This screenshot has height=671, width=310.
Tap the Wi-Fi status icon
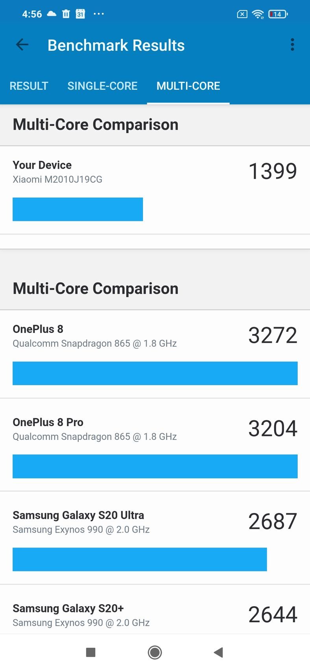pyautogui.click(x=258, y=14)
